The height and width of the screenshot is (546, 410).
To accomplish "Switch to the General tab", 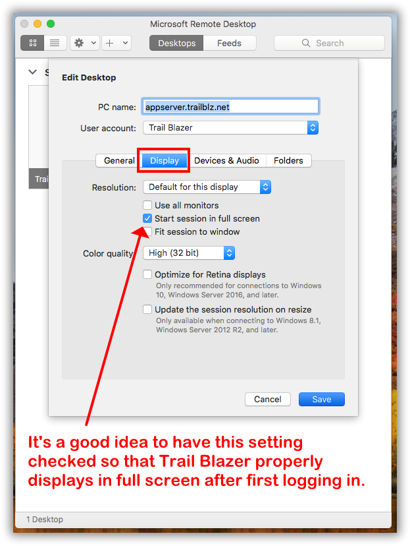I will point(119,160).
